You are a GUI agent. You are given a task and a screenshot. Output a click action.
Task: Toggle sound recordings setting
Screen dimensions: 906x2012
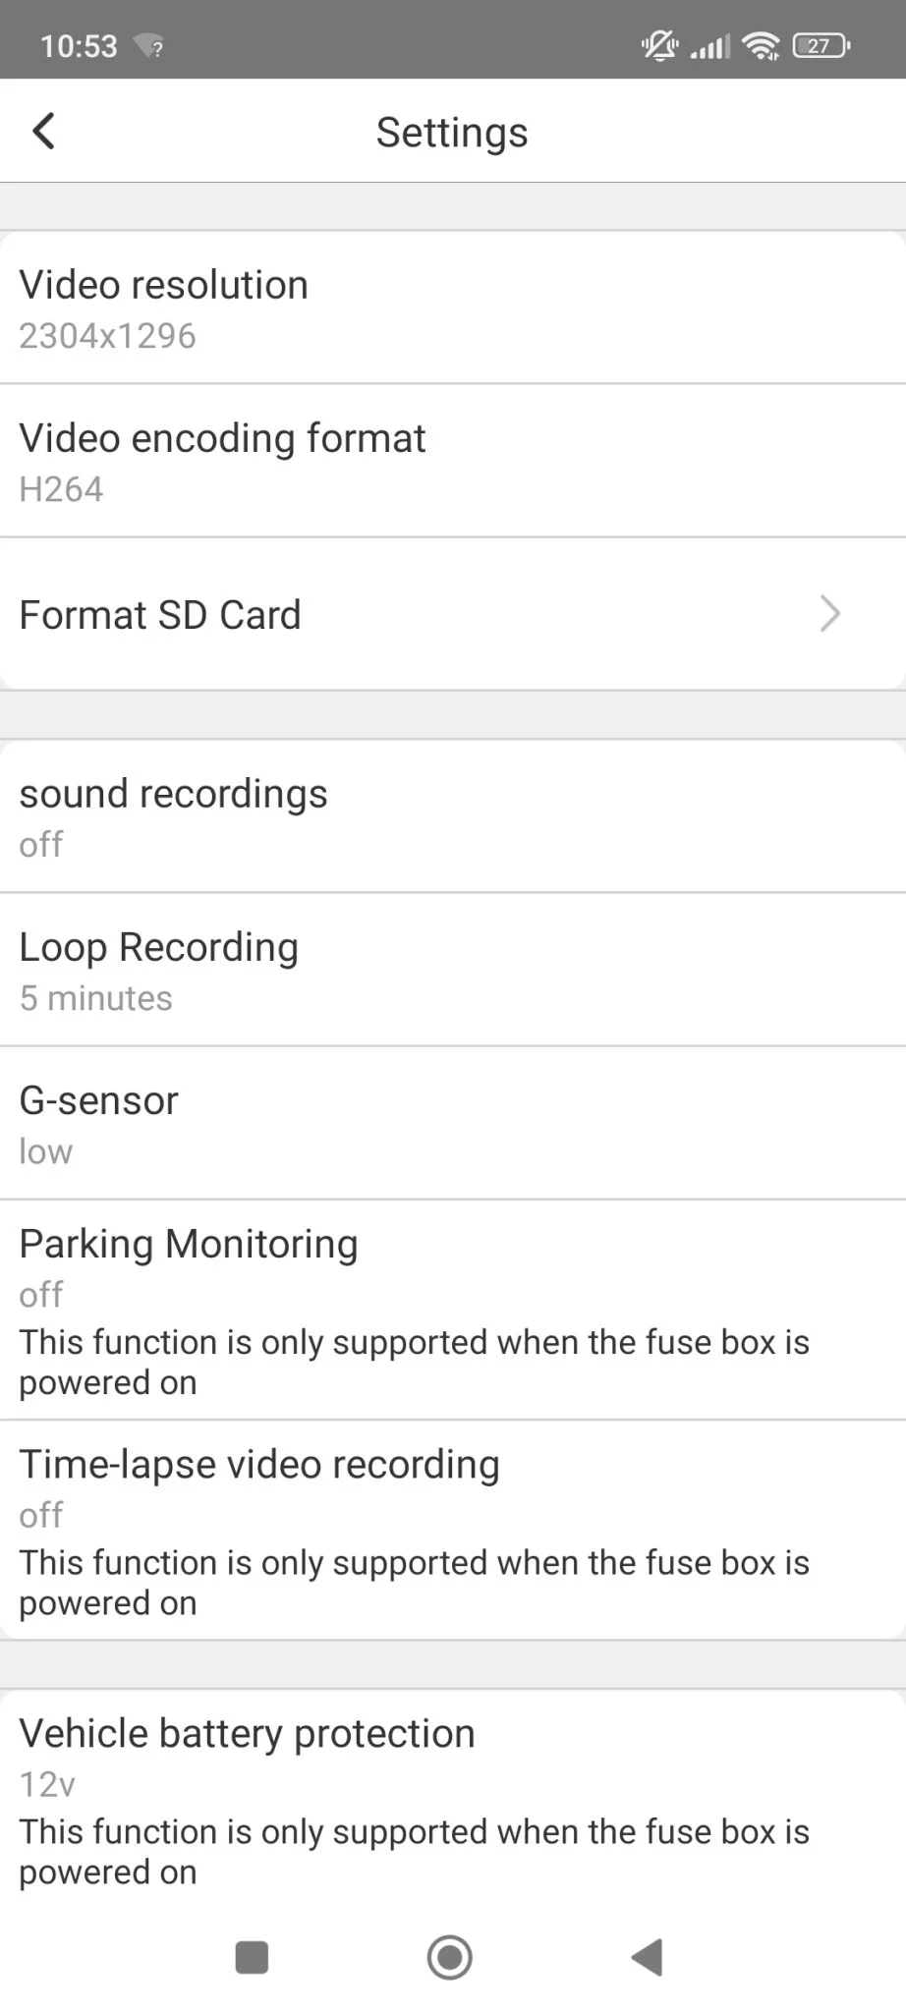pos(452,816)
